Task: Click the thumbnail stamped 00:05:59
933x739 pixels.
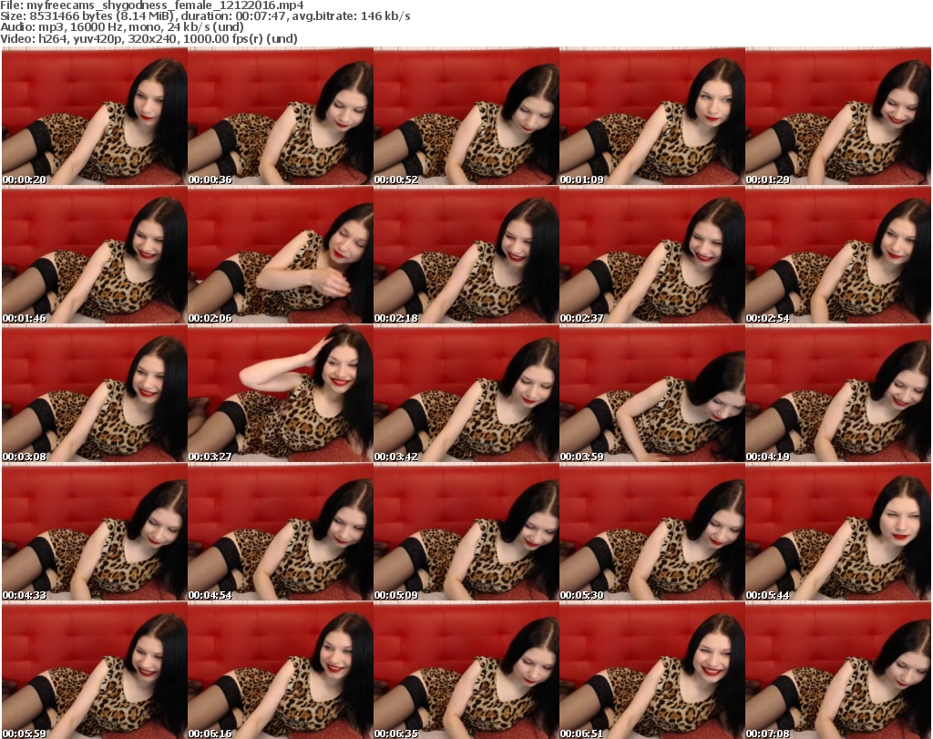Action: click(95, 671)
